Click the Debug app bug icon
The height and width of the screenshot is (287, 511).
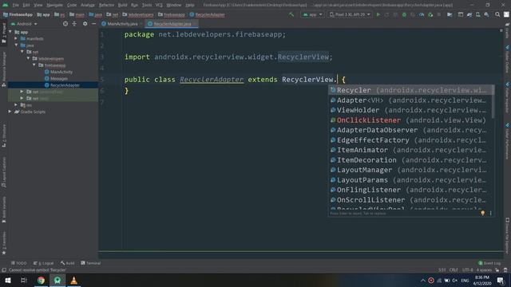[404, 14]
